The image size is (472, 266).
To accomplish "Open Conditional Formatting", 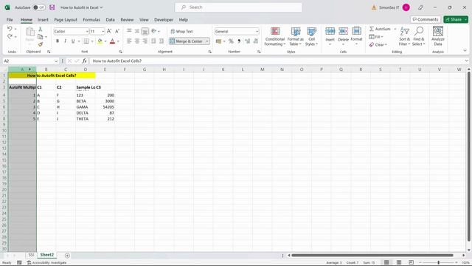I will pos(275,36).
